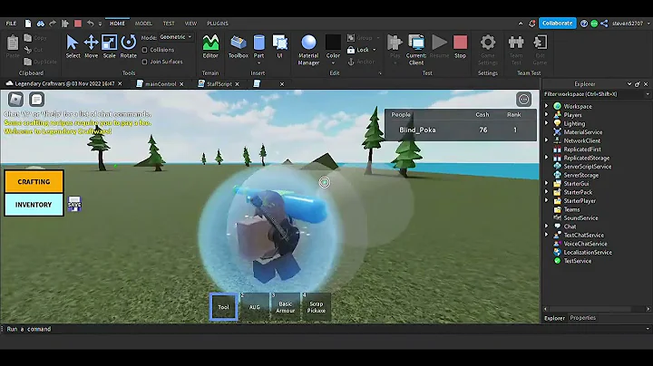The height and width of the screenshot is (366, 653).
Task: Click the Run a command bar
Action: (x=325, y=329)
